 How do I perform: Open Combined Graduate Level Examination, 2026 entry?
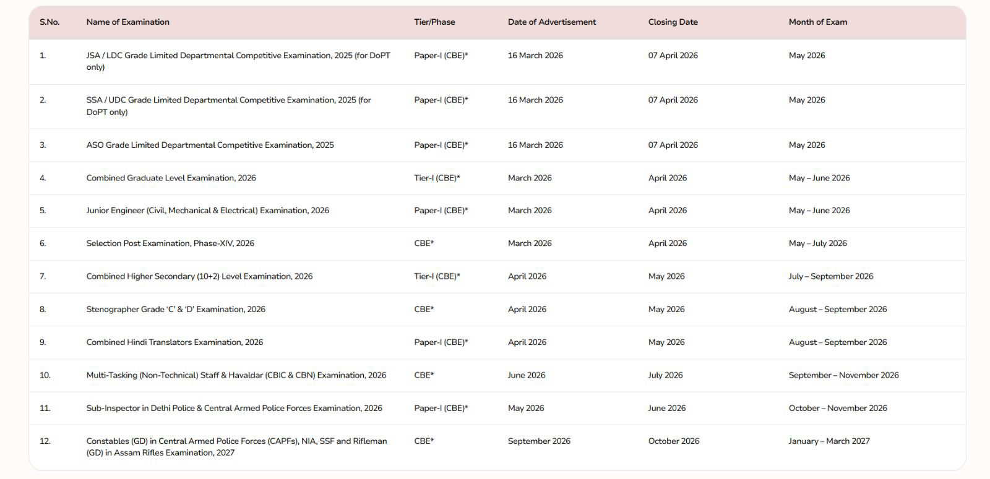tap(171, 178)
